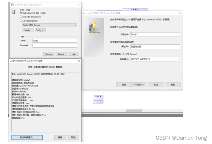Screen dimensions: 212x144
Task: Select the purple diagram entity below the DSN dialog
Action: coord(98,100)
